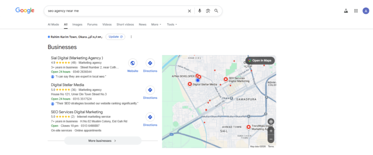Image resolution: width=373 pixels, height=155 pixels.
Task: Expand the Tools dropdown
Action: pos(172,24)
